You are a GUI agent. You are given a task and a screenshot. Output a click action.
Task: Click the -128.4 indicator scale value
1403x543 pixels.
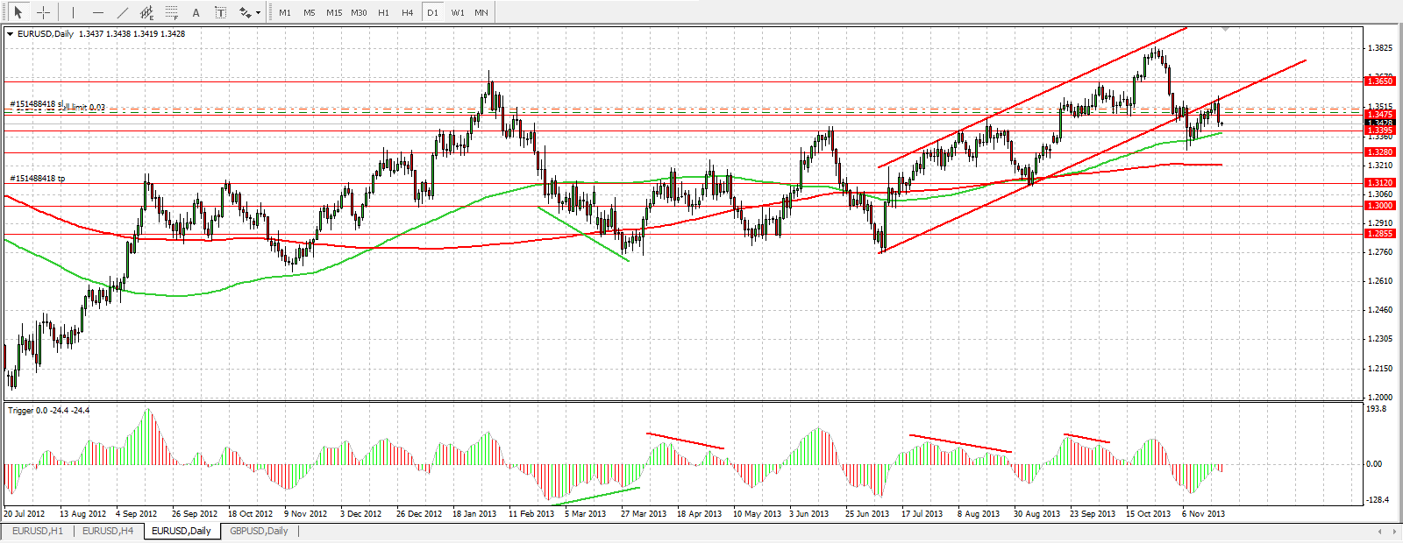[1378, 500]
